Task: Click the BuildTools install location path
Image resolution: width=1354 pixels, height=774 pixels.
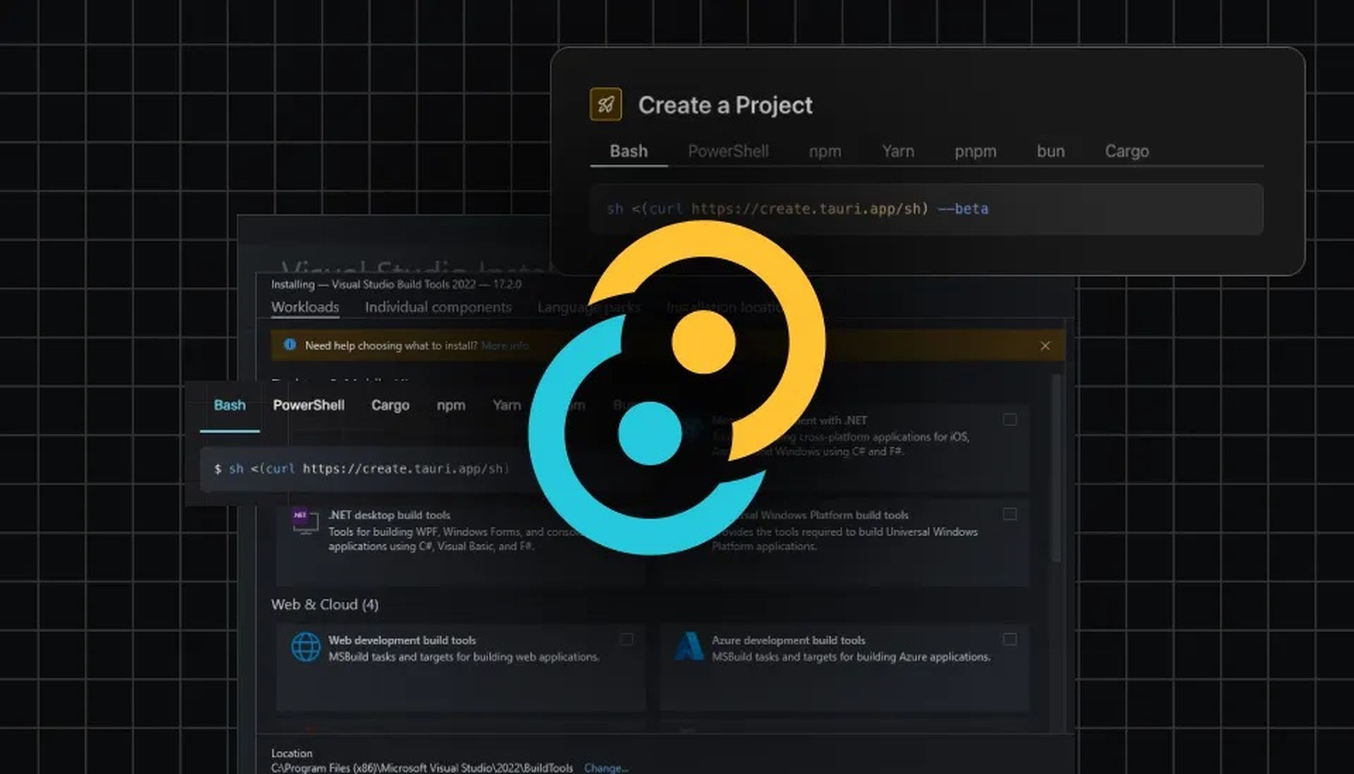Action: coord(422,768)
